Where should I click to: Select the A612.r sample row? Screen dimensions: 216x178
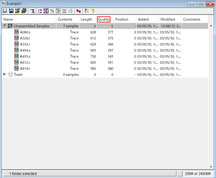[105, 62]
